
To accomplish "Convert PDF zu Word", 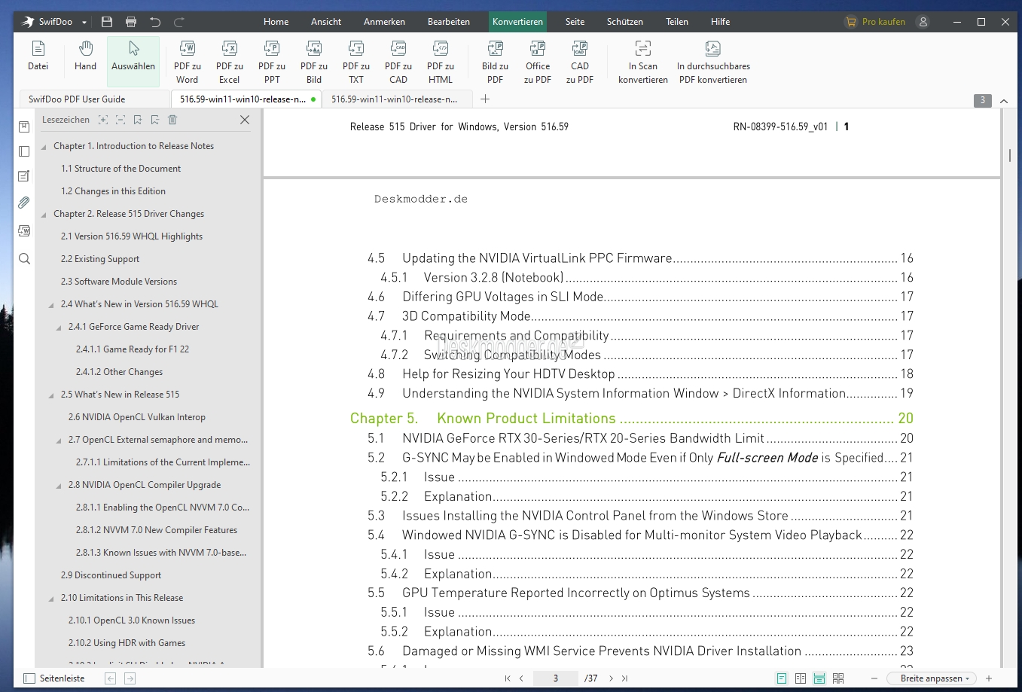I will 188,62.
